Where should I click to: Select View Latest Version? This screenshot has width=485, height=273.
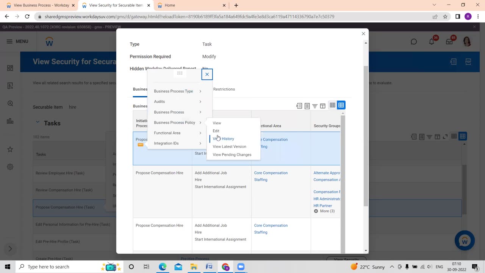coord(229,147)
